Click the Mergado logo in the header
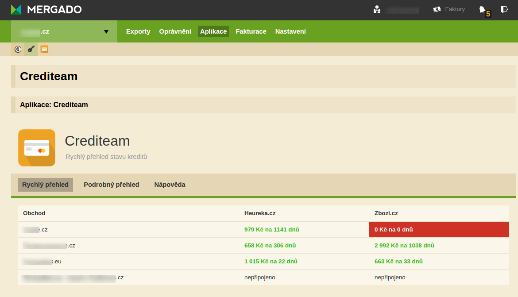This screenshot has width=518, height=297. (46, 9)
